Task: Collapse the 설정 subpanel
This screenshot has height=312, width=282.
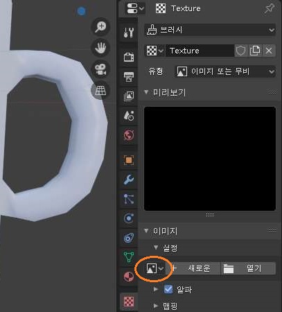Action: click(x=156, y=248)
